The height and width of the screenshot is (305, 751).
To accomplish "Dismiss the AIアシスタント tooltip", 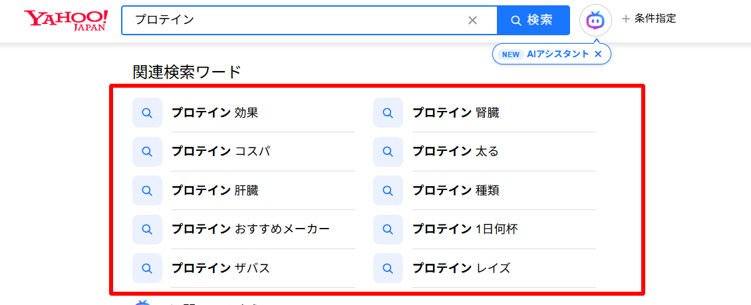I will [598, 54].
